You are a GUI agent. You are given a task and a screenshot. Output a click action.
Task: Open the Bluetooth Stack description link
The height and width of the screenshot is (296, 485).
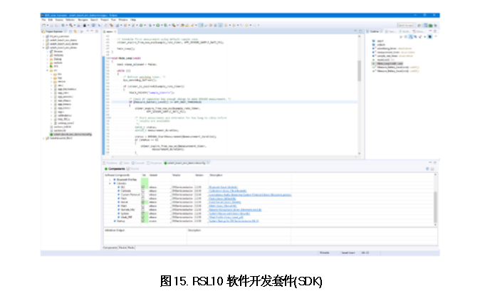(x=224, y=187)
